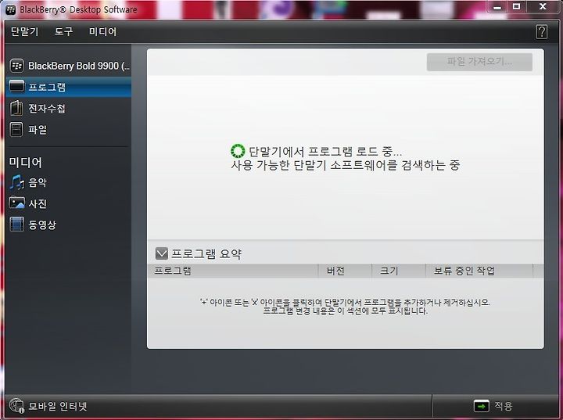
Task: Click the 크기 column header
Action: (x=399, y=271)
